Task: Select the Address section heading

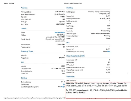Action: [x=24, y=8]
